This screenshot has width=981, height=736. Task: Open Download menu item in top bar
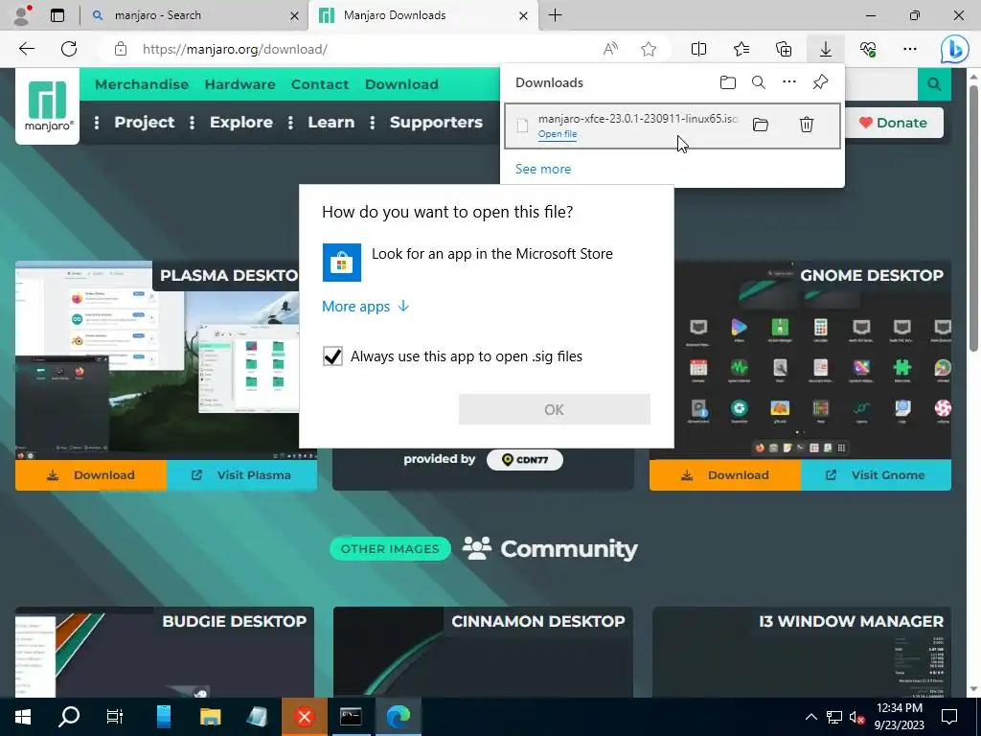[x=401, y=84]
